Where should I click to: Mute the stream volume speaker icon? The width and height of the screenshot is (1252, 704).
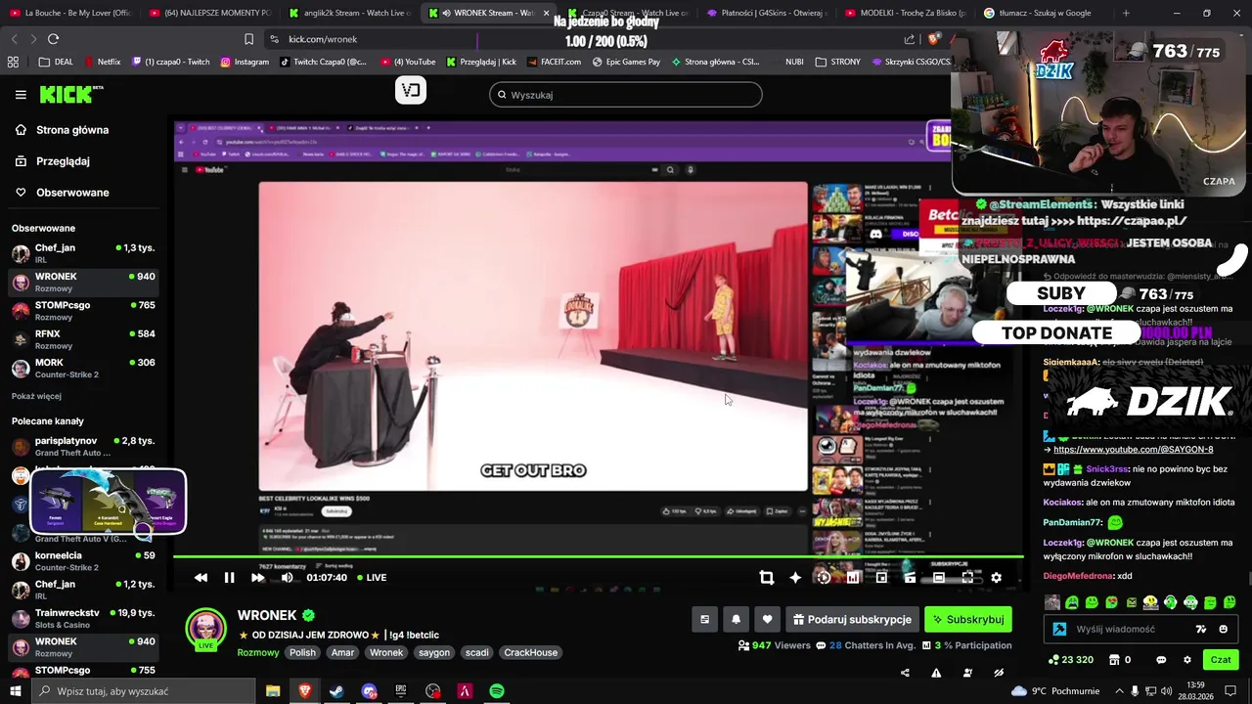tap(287, 578)
